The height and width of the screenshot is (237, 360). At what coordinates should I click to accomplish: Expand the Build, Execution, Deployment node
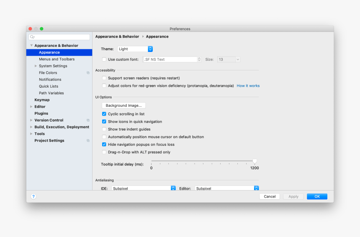pyautogui.click(x=31, y=127)
